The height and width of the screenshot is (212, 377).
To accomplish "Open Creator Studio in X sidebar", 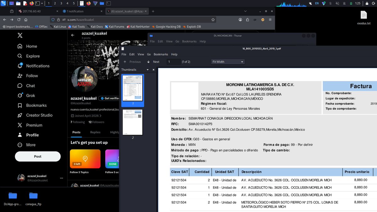I will click(x=35, y=115).
